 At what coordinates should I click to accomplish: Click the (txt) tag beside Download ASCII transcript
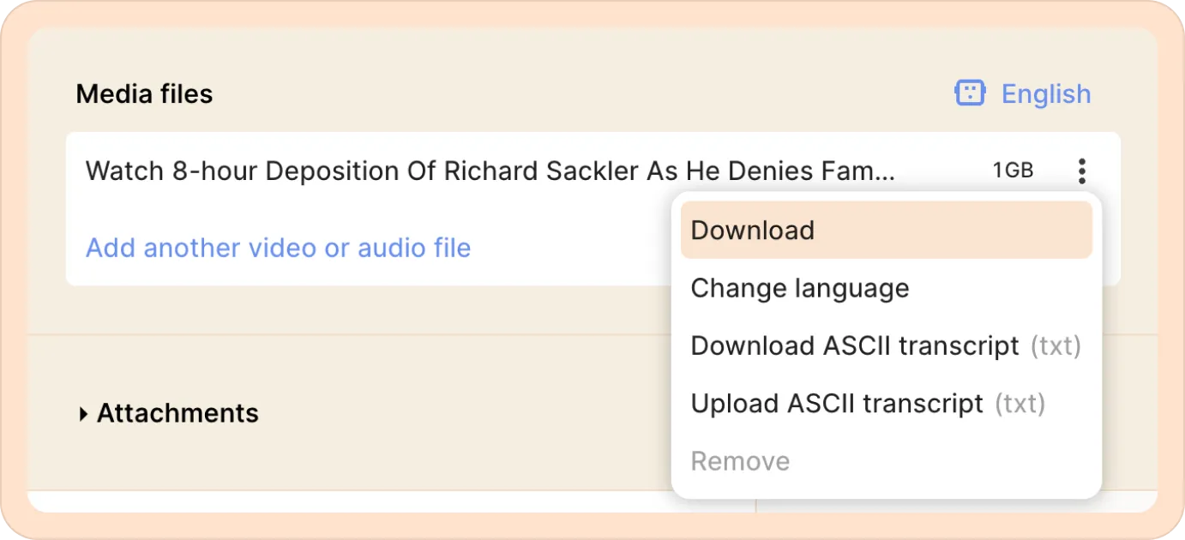1055,345
